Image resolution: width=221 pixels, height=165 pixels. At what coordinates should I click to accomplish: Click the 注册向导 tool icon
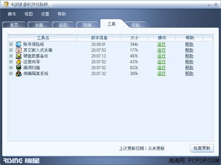click(19, 62)
